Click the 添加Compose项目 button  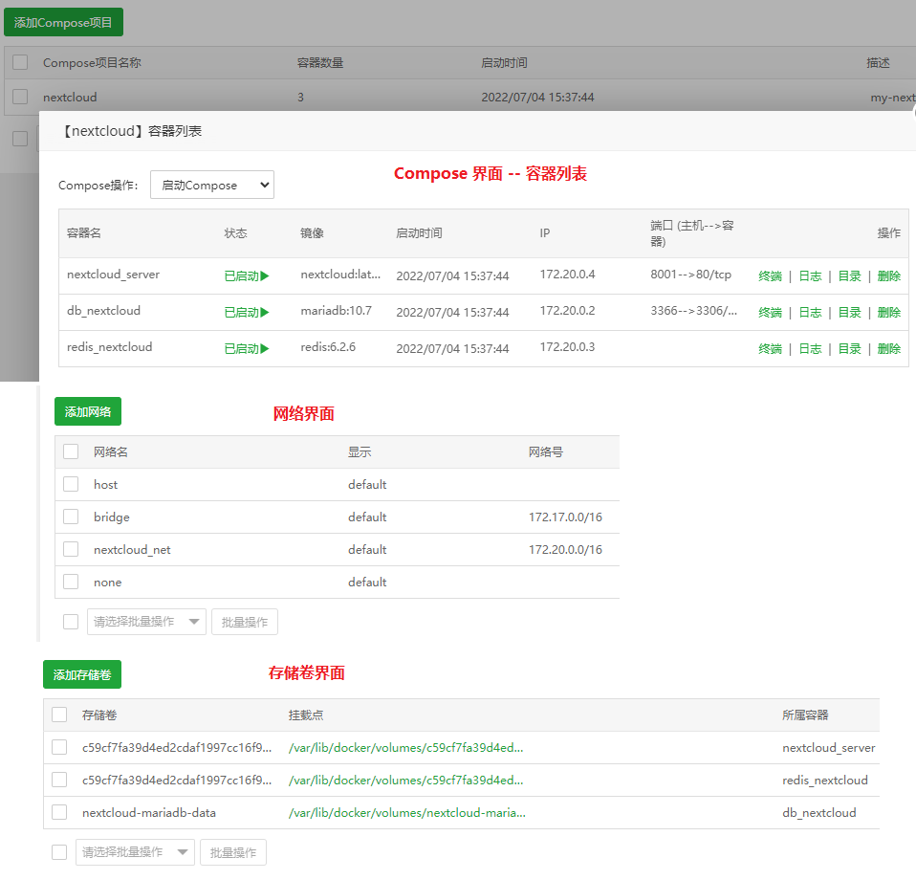[x=63, y=22]
